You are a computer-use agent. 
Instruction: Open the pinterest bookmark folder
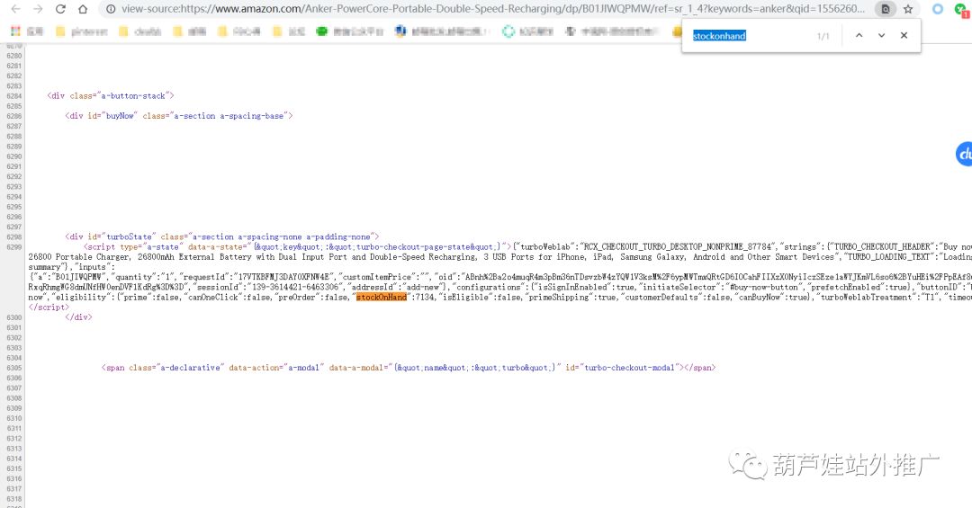[x=82, y=31]
